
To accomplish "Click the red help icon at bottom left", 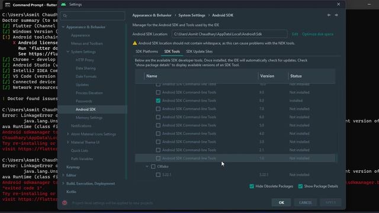I will coord(65,203).
